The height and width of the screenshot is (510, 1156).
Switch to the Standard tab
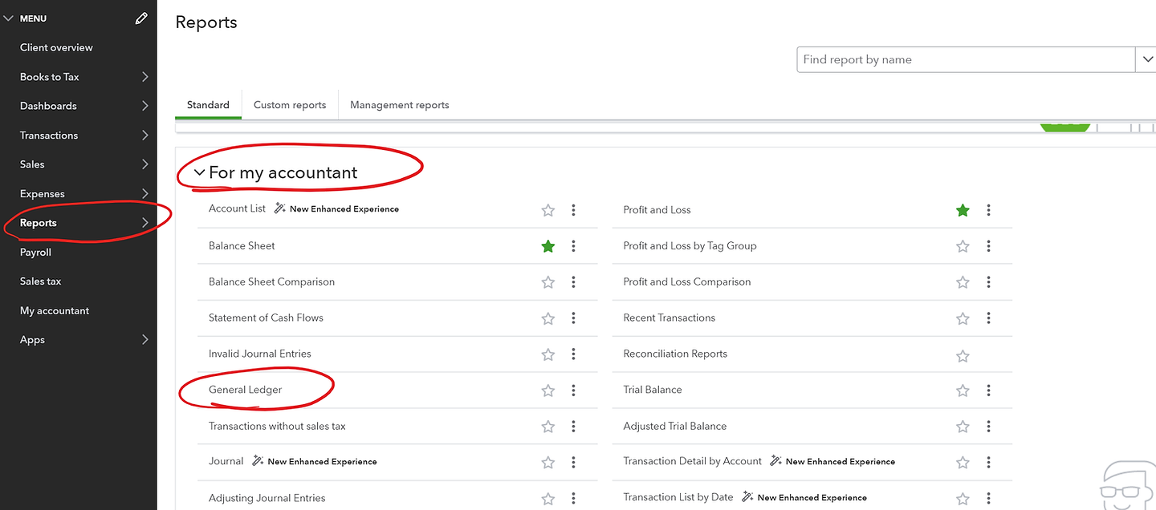208,105
